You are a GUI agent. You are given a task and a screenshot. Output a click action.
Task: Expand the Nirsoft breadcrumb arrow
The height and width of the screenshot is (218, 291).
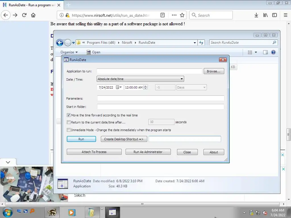tap(136, 43)
